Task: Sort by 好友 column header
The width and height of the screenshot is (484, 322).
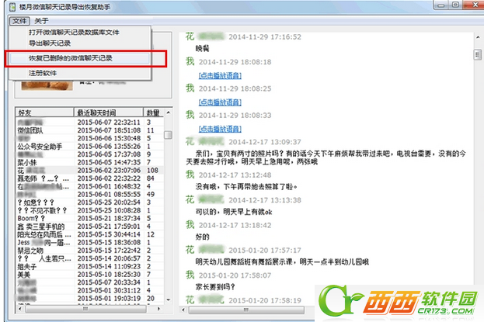Action: (44, 113)
